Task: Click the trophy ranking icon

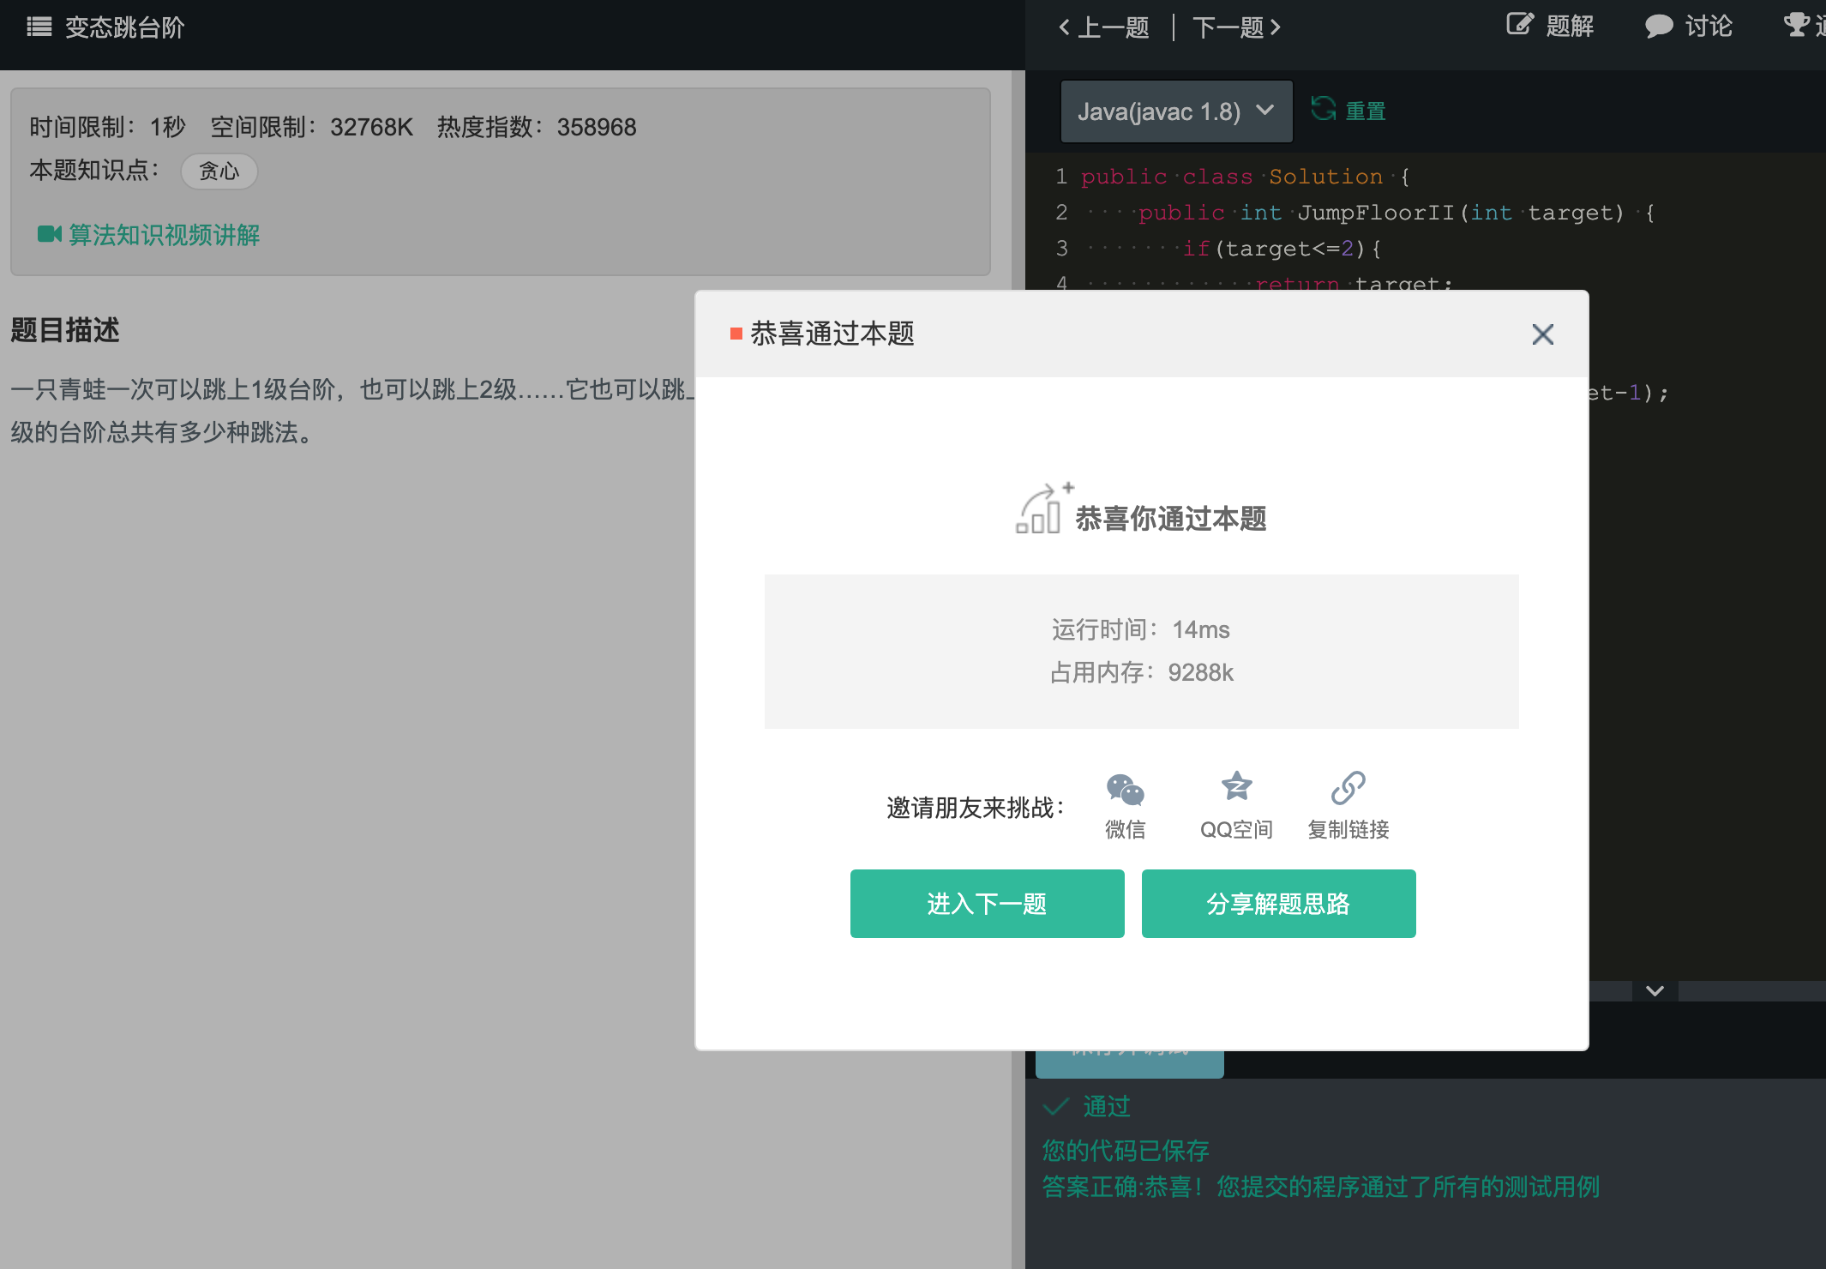Action: pyautogui.click(x=1796, y=25)
